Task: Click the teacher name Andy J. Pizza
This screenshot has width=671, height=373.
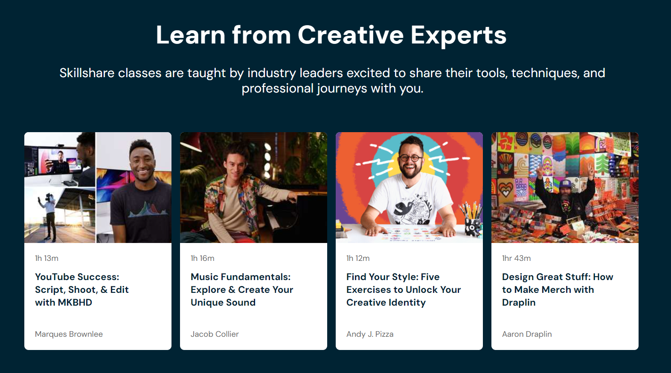Action: (x=370, y=334)
